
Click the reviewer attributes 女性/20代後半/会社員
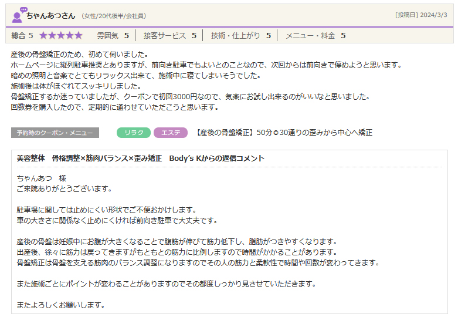pyautogui.click(x=114, y=16)
